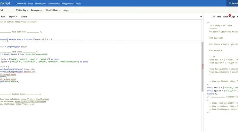The image size is (238, 134).
Task: Click the spaceX const declaration line
Action: (44, 62)
